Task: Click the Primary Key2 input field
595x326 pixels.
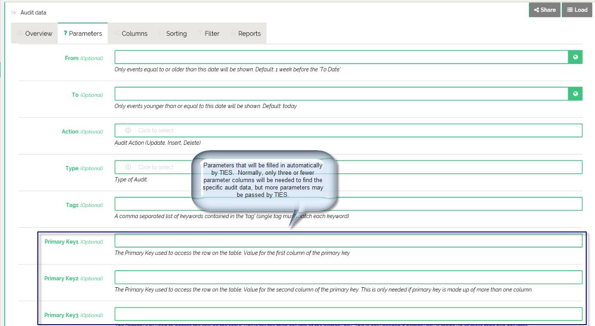Action: coord(348,278)
